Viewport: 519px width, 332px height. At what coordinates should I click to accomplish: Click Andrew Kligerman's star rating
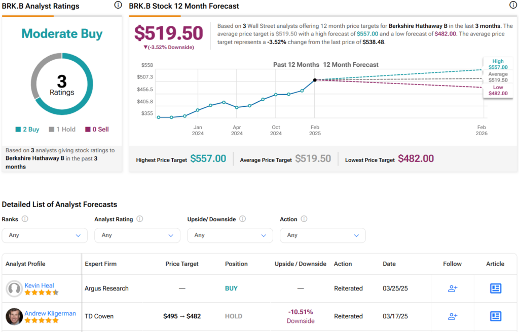[x=42, y=320]
